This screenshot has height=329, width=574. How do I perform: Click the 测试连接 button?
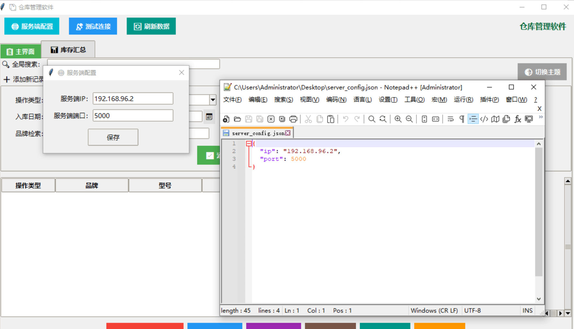pos(93,26)
